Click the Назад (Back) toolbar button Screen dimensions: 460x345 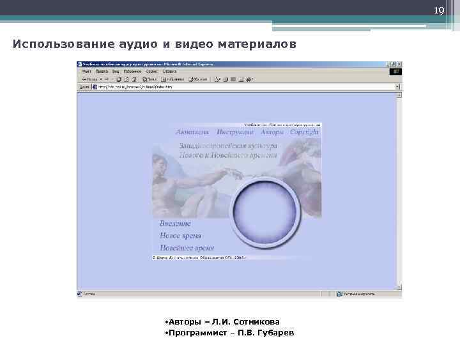click(x=89, y=79)
